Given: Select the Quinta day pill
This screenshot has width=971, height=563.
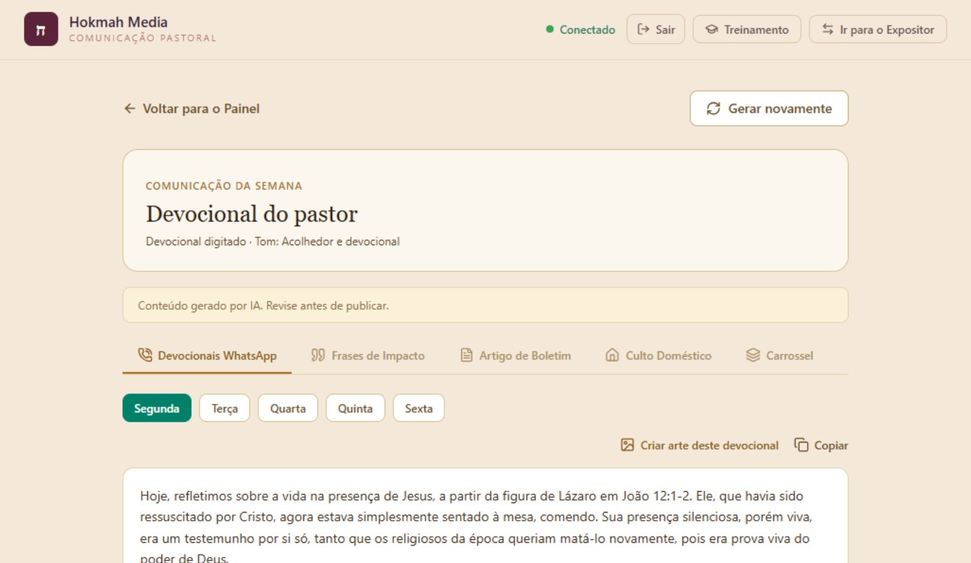Looking at the screenshot, I should coord(355,408).
